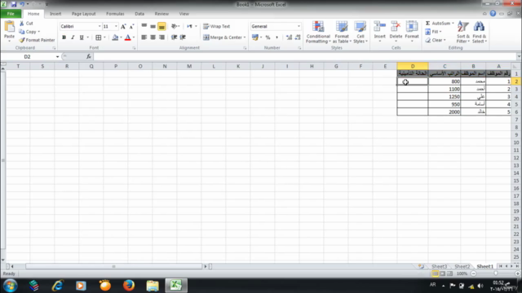The image size is (522, 293).
Task: Open the View tab
Action: (x=184, y=14)
